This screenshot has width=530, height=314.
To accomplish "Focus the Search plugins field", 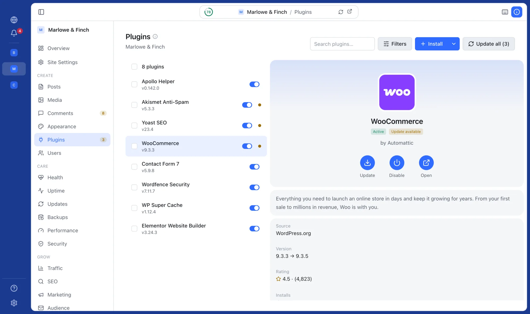I will pos(342,44).
